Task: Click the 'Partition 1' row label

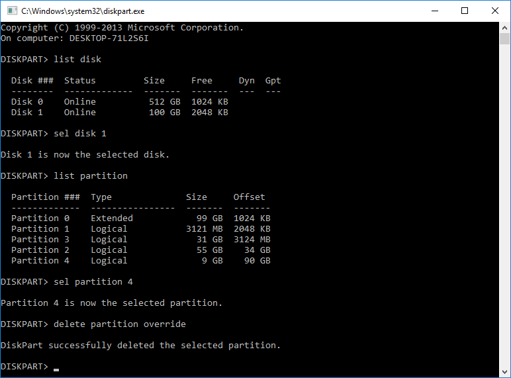Action: 40,229
